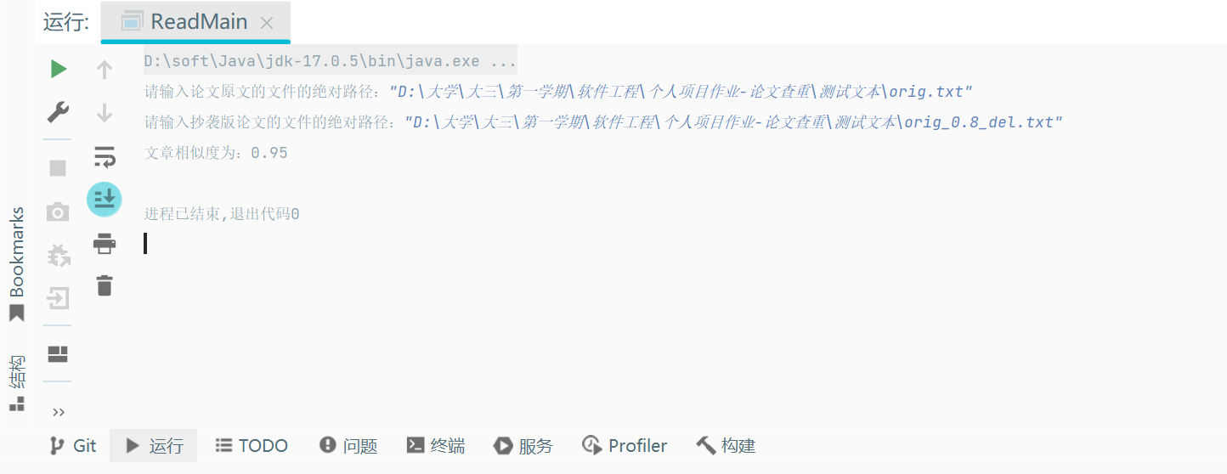Rerun ReadMain with the green play icon
This screenshot has height=474, width=1227.
tap(59, 69)
